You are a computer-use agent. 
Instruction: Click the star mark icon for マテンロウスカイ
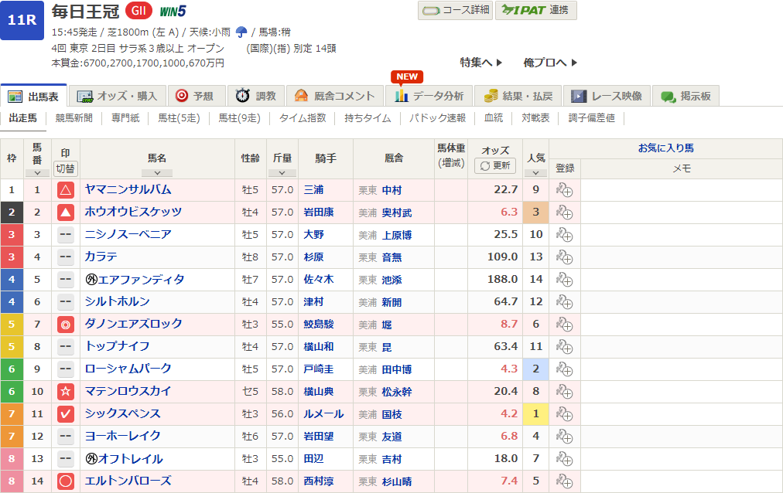(x=66, y=392)
